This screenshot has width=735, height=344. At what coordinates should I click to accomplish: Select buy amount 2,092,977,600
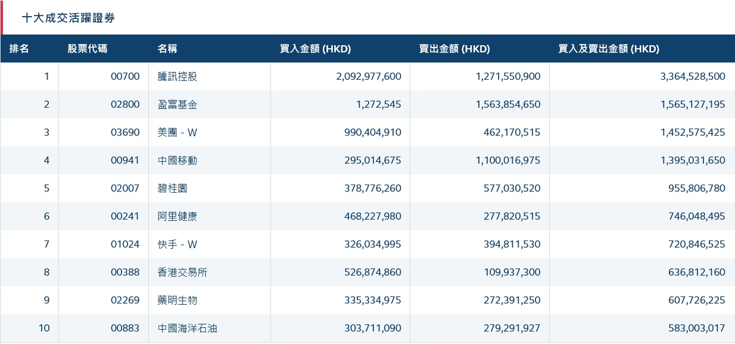point(369,76)
